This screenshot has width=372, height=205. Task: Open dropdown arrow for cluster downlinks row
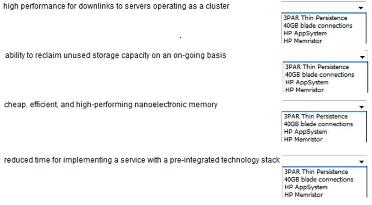360,8
